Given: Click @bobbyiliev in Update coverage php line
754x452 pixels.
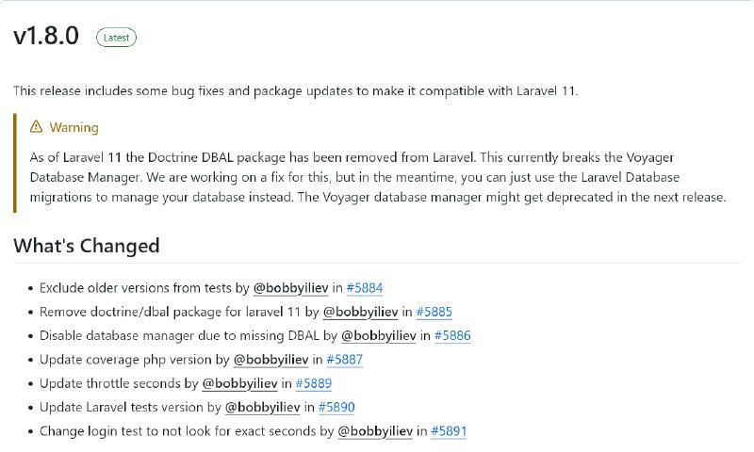Looking at the screenshot, I should click(270, 360).
